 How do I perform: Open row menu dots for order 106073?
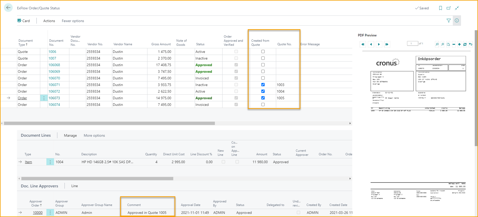pyautogui.click(x=44, y=98)
